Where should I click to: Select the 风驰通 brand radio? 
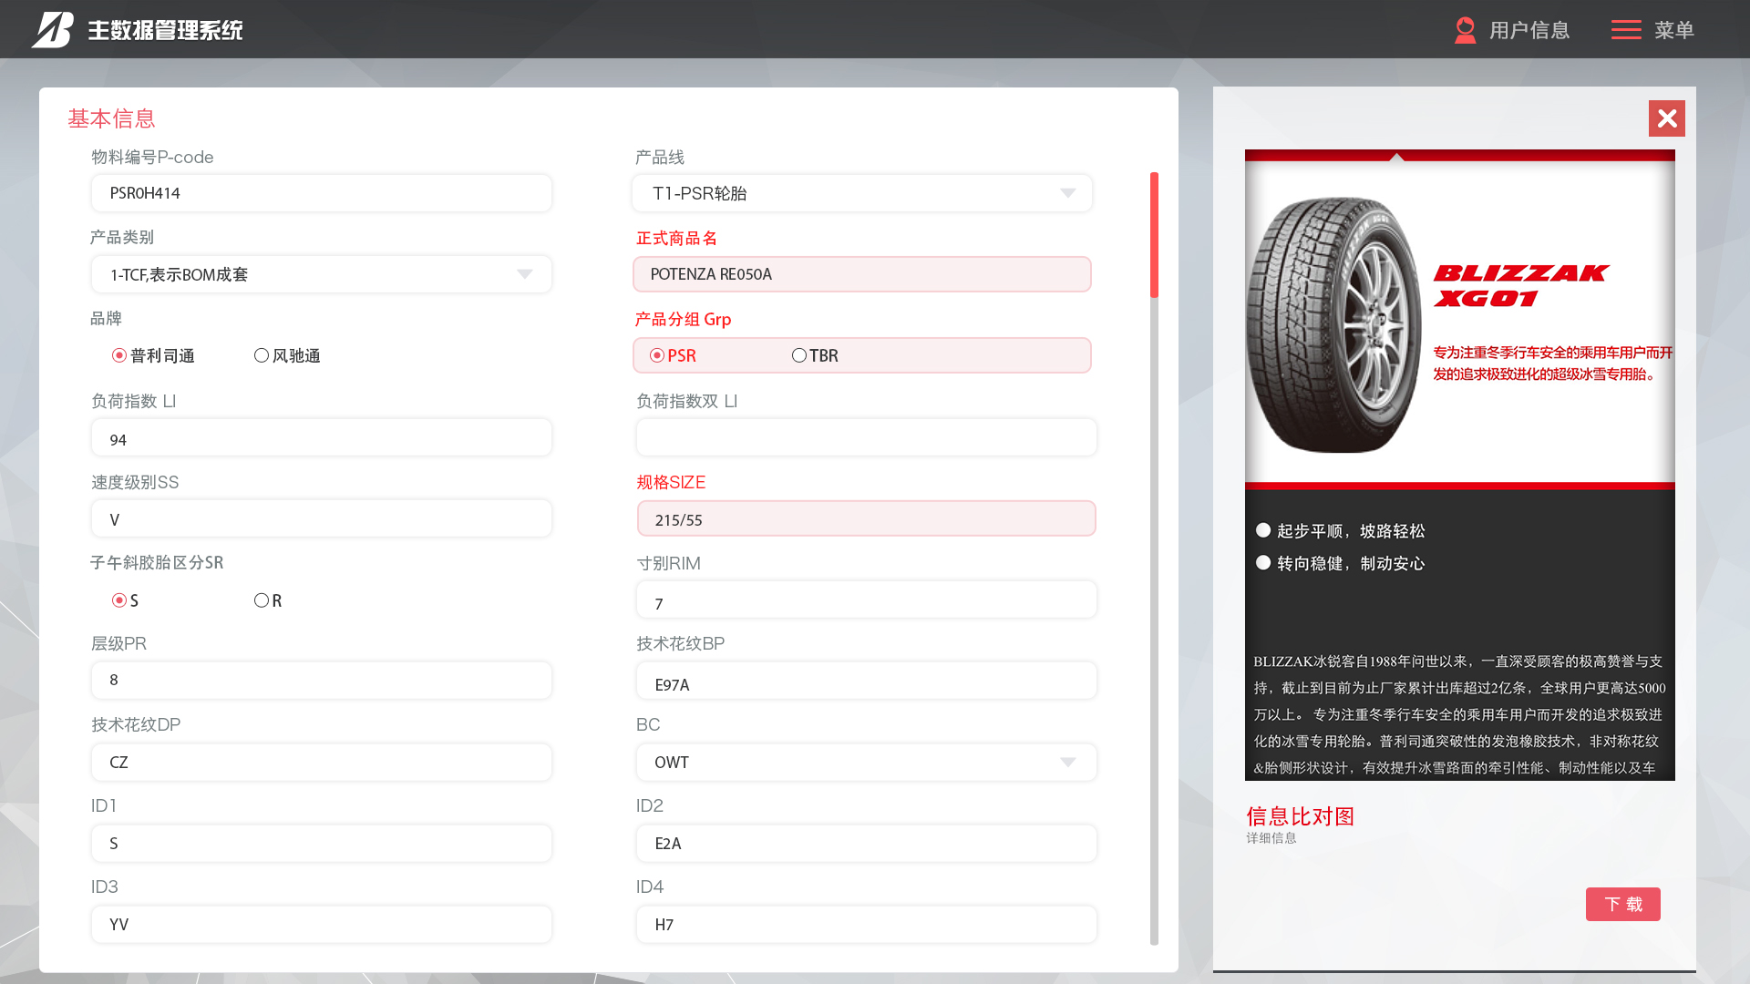click(262, 355)
